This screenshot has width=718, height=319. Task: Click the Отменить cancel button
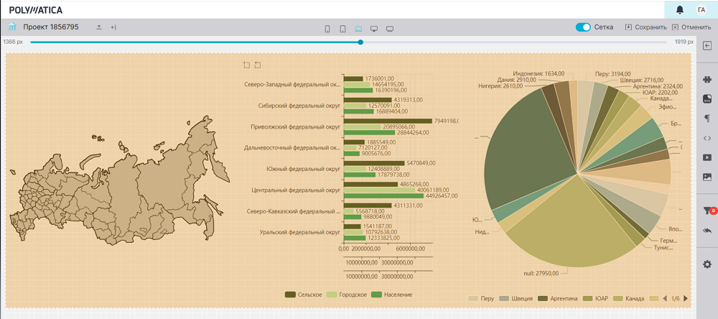click(691, 27)
